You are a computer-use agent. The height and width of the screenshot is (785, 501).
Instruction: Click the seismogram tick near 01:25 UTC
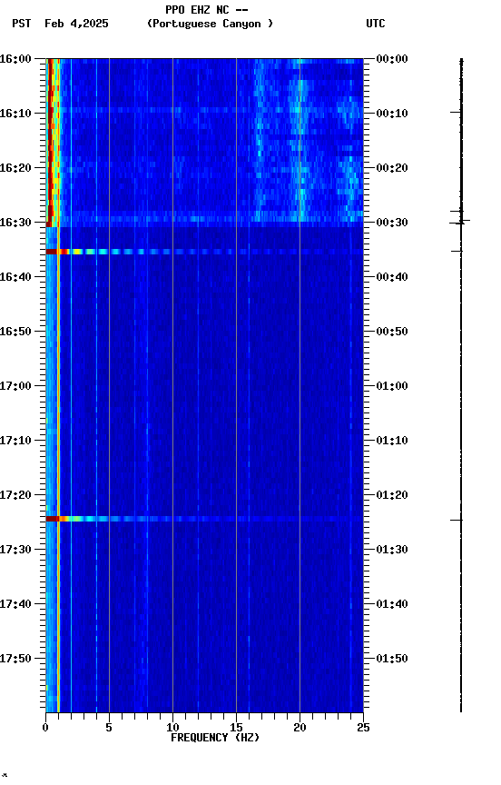(456, 521)
